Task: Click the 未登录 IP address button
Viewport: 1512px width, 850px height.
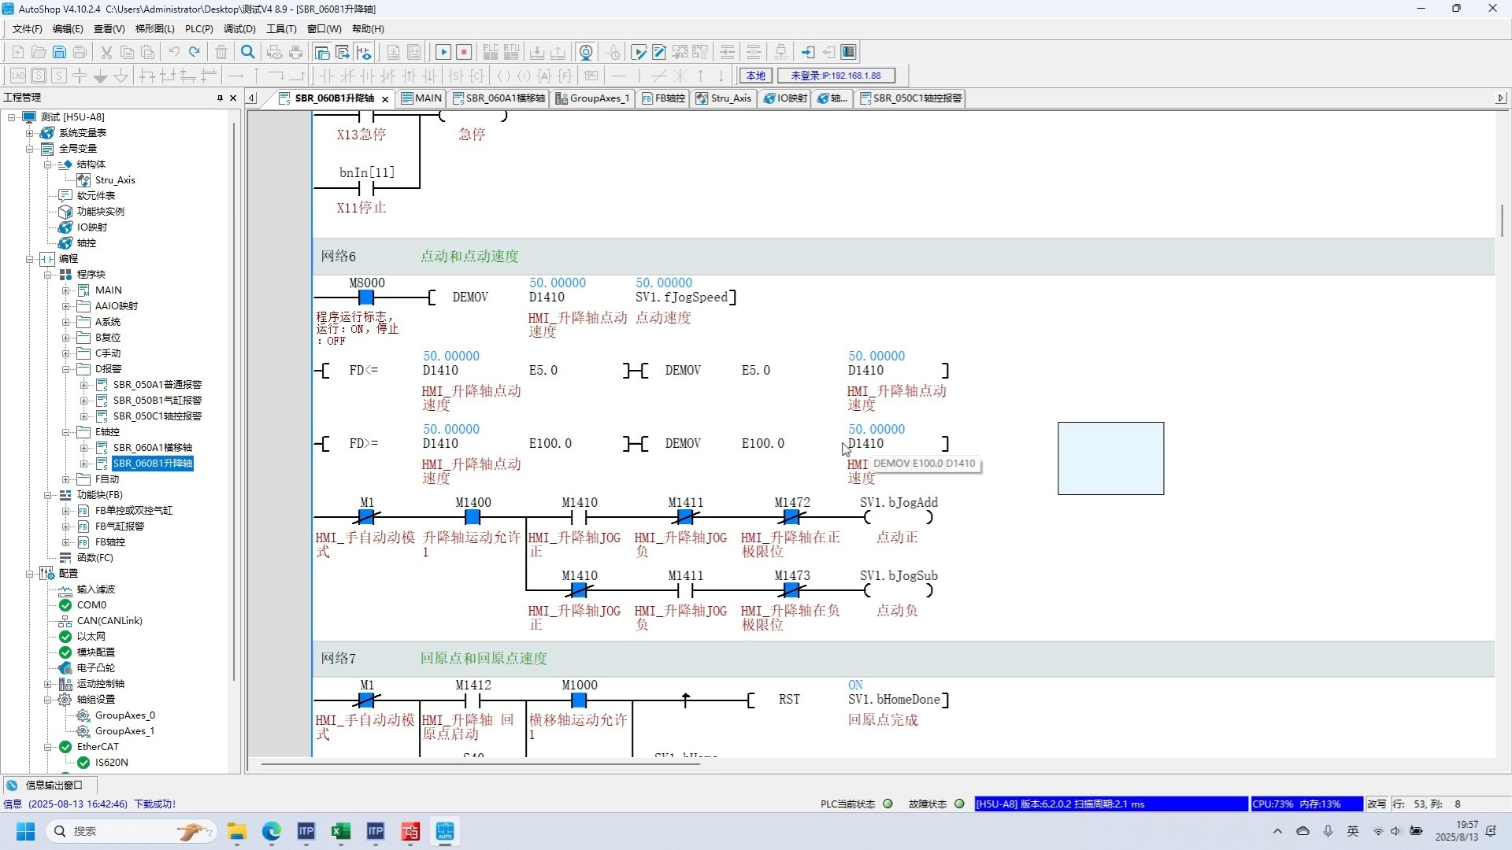Action: pyautogui.click(x=836, y=76)
